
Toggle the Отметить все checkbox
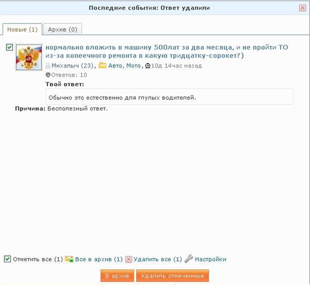[x=8, y=259]
